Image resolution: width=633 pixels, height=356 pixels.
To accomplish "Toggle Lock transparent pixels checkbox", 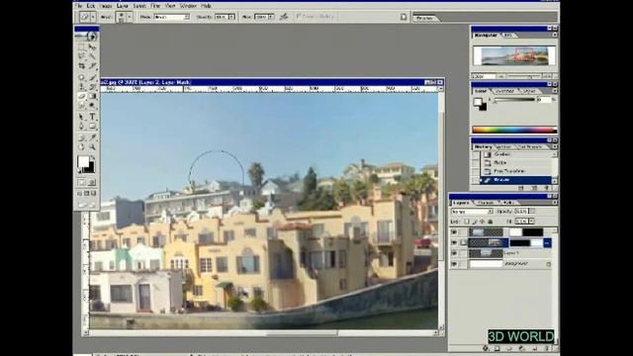I will click(x=467, y=222).
